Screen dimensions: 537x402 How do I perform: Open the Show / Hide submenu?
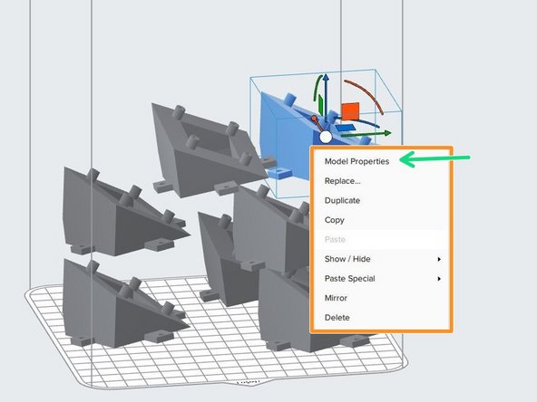(382, 259)
